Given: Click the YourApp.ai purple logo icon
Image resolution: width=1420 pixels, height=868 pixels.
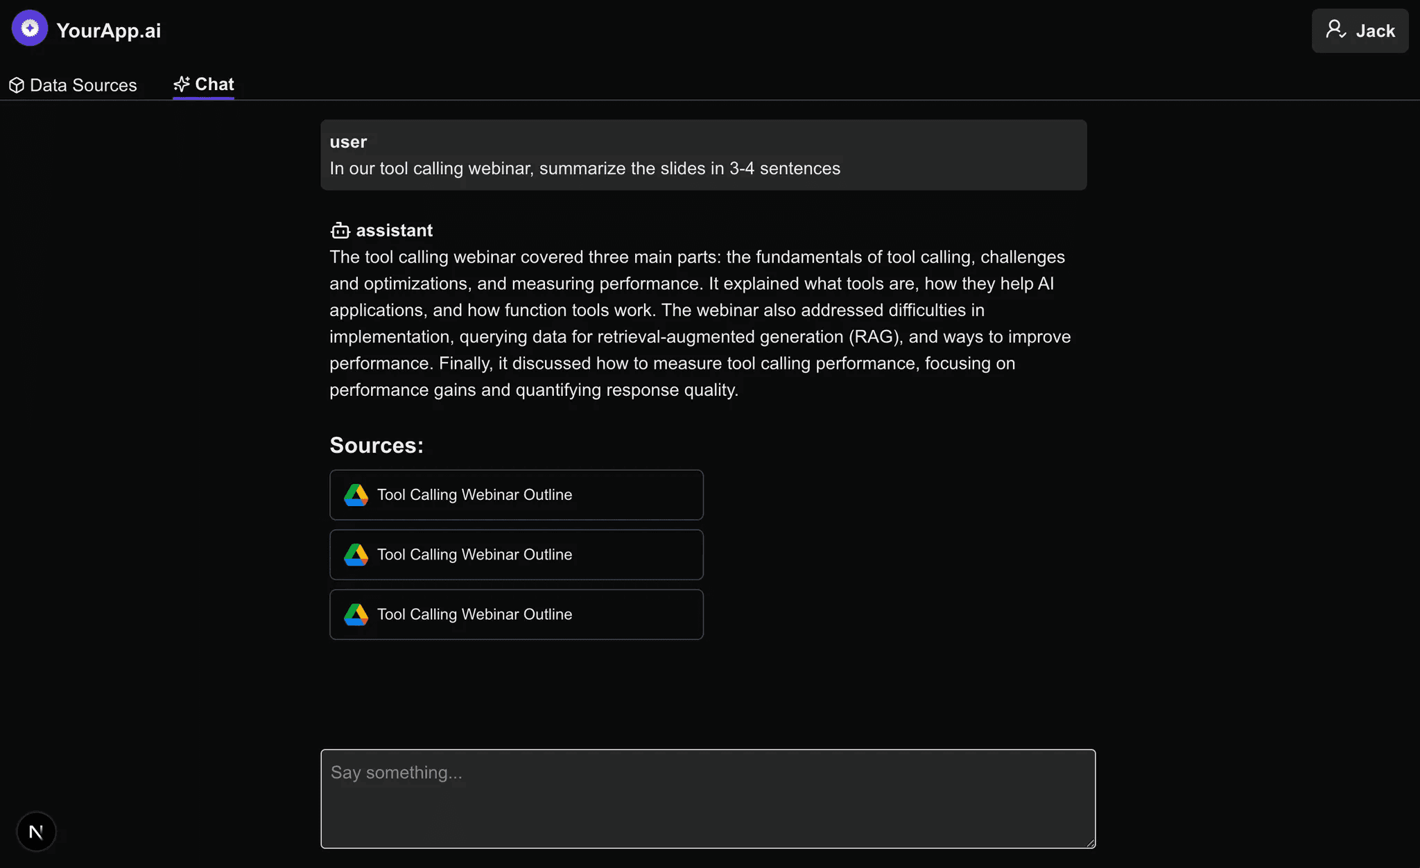Looking at the screenshot, I should [29, 28].
